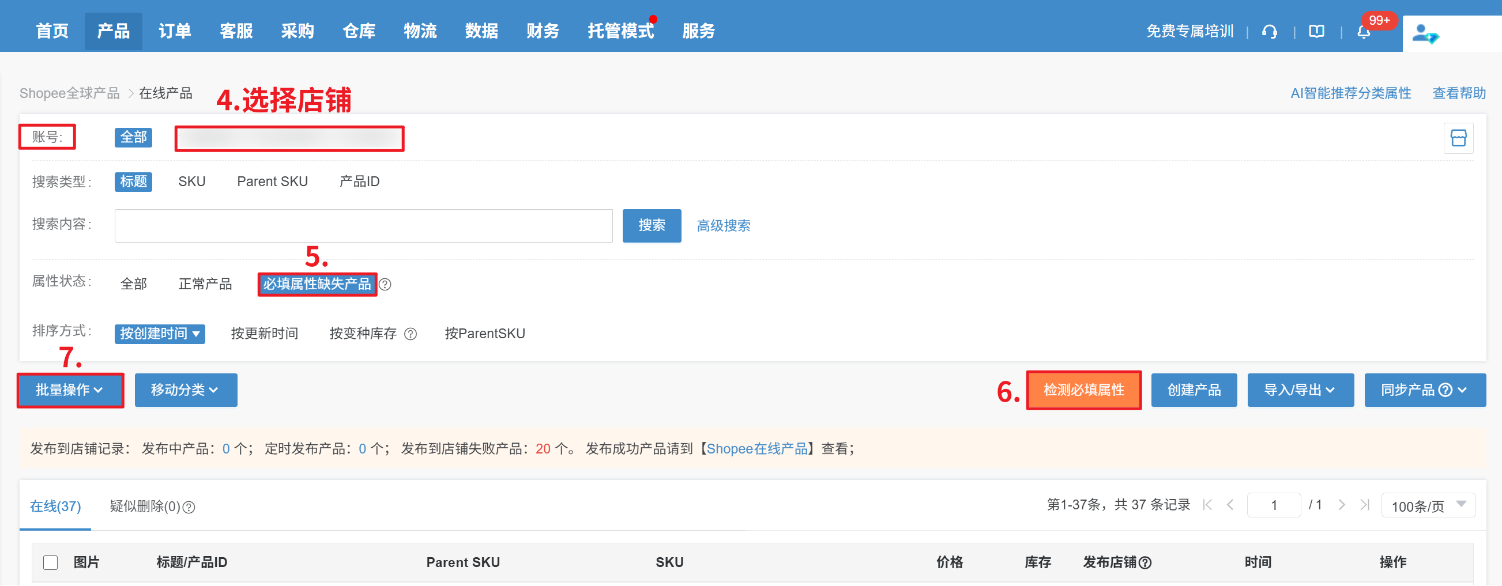This screenshot has width=1502, height=586.
Task: Open the 高级搜索 link
Action: (x=723, y=225)
